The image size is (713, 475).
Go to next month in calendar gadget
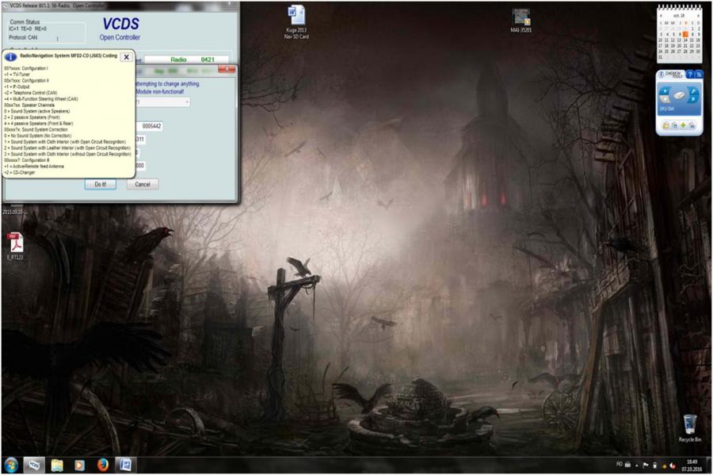point(698,16)
